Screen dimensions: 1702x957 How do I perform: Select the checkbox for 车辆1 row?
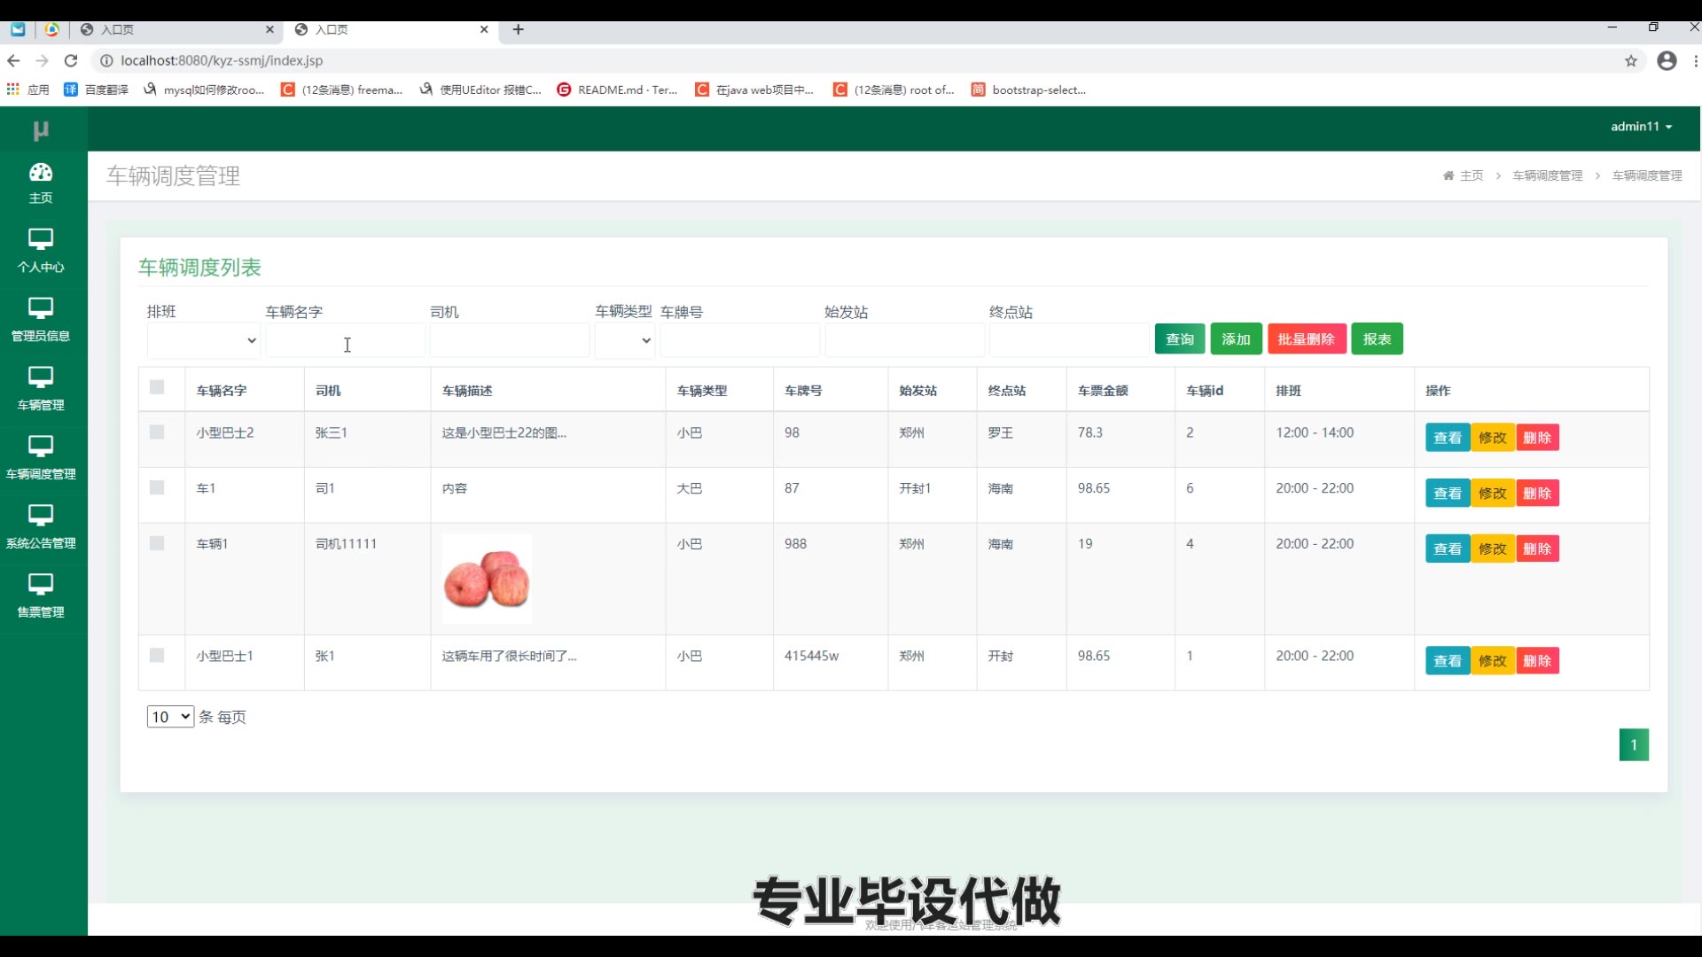[157, 543]
